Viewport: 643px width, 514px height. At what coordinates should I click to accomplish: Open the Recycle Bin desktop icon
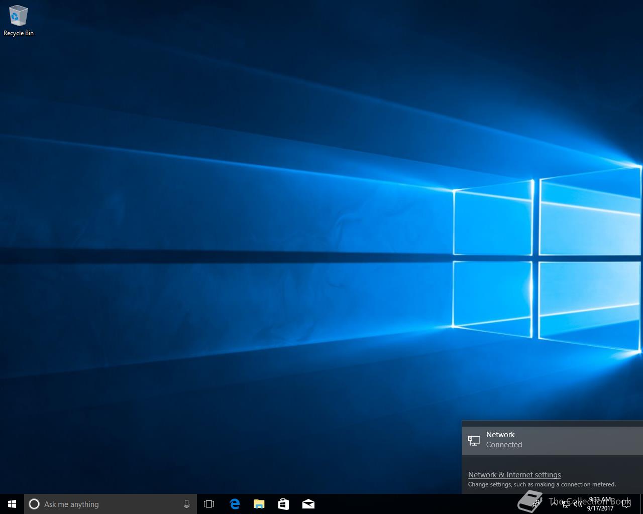point(19,21)
